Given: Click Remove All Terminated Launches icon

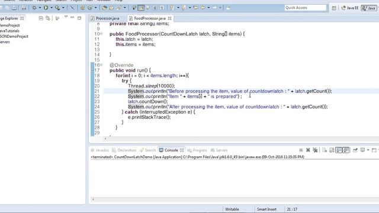Looking at the screenshot, I should point(315,150).
